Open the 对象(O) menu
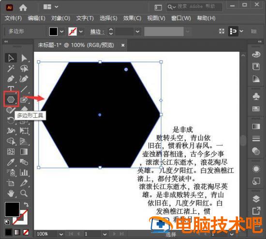The width and height of the screenshot is (266, 239). [60, 18]
